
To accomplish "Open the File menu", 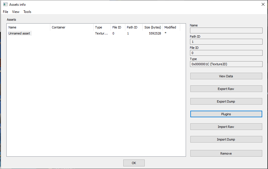I will click(5, 12).
